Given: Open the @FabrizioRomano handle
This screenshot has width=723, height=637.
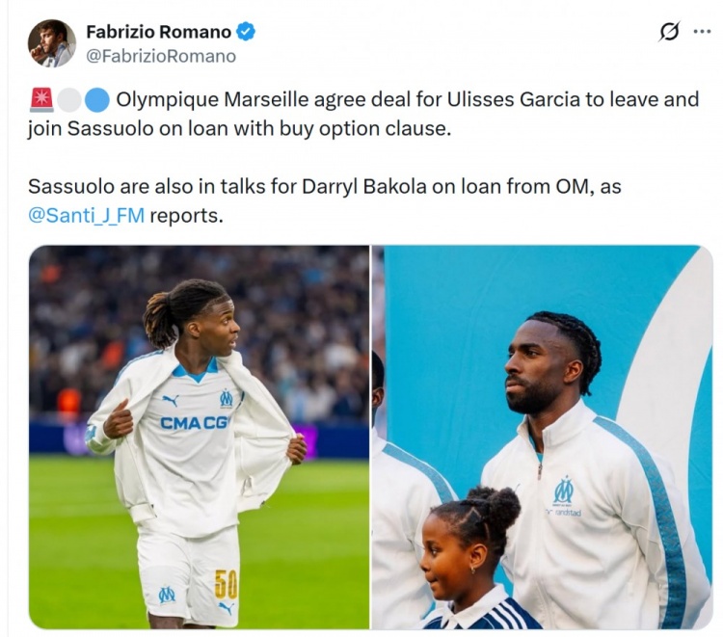Looking at the screenshot, I should (x=161, y=56).
